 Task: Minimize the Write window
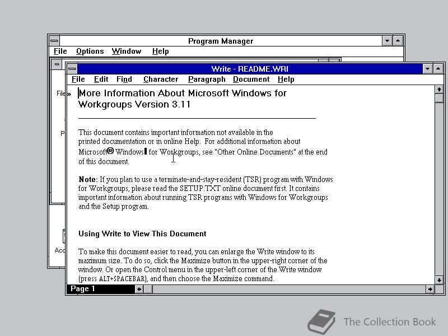(427, 68)
